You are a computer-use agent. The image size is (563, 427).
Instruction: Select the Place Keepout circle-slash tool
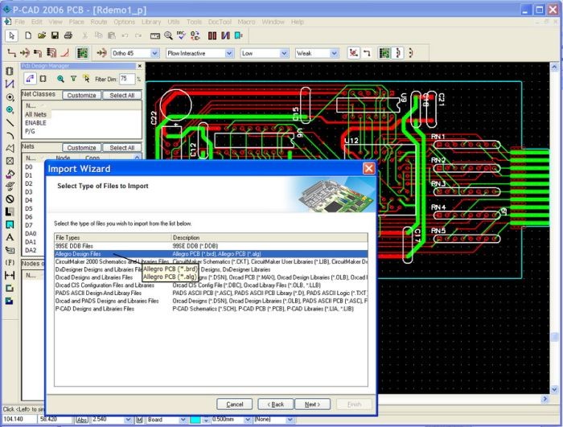[x=10, y=199]
